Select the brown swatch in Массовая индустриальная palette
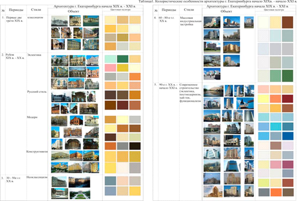Viewport: 297px width, 201px height. tap(287, 22)
